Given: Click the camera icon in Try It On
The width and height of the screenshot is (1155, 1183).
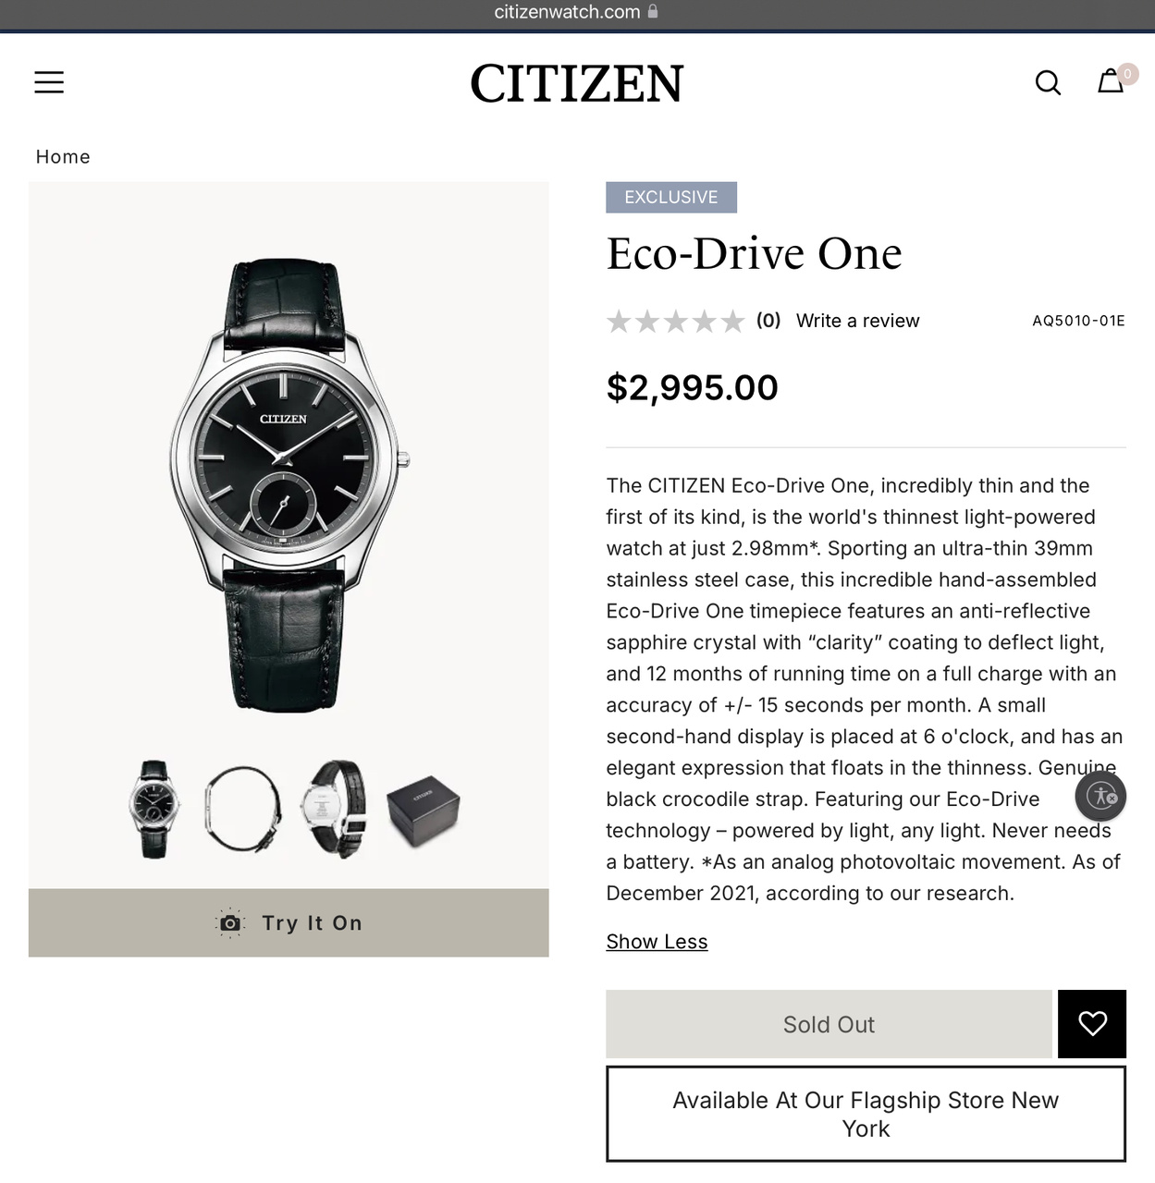Looking at the screenshot, I should (230, 923).
